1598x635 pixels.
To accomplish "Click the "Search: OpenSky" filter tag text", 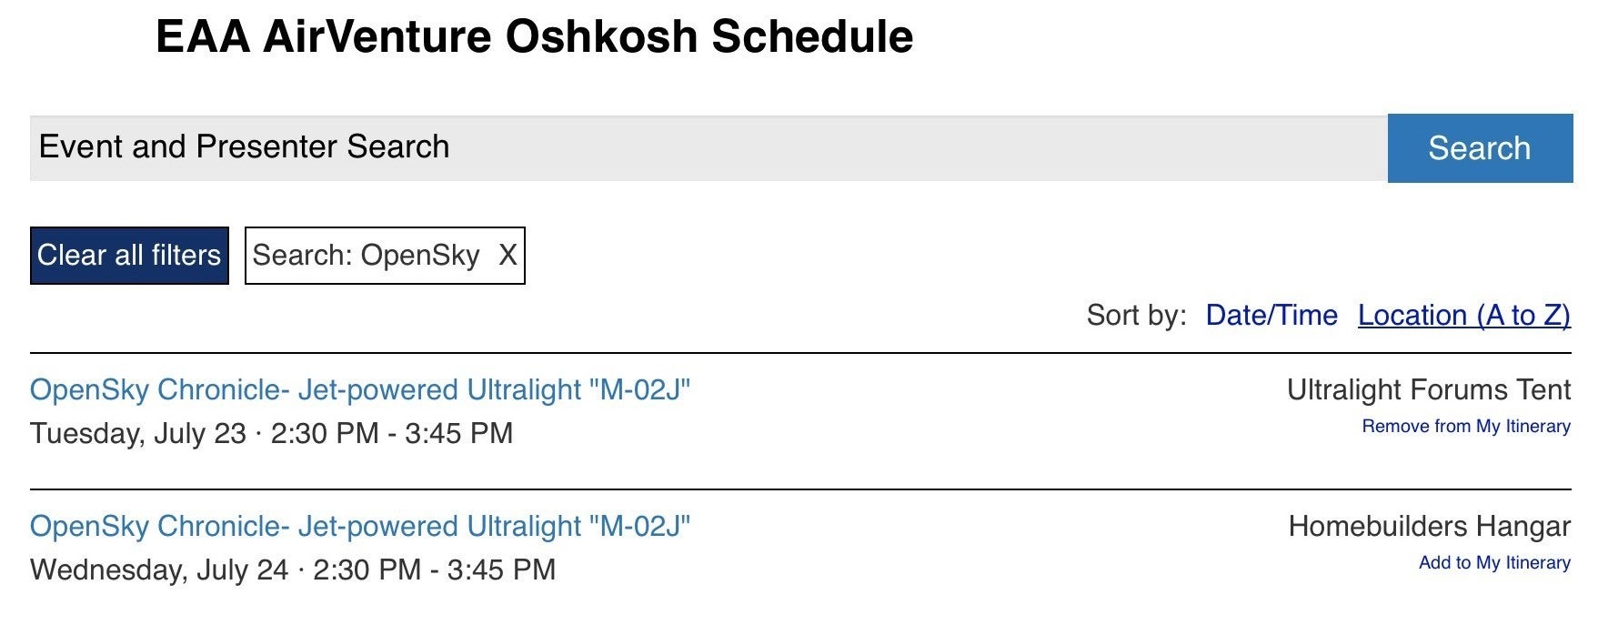I will (x=366, y=256).
